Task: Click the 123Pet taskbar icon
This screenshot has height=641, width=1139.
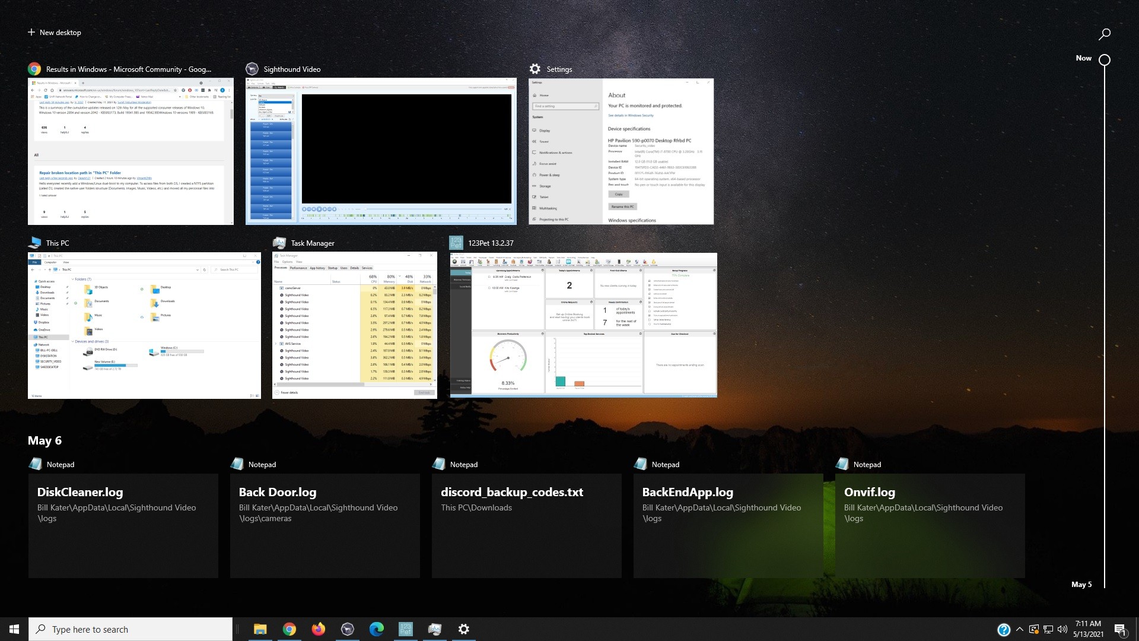Action: coord(405,629)
